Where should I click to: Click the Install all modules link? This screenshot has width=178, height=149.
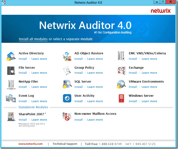[x=33, y=39]
